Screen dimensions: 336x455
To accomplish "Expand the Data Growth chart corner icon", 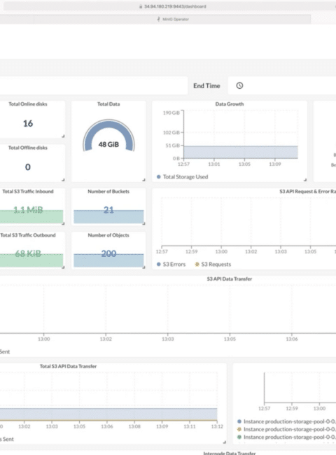I will [305, 180].
